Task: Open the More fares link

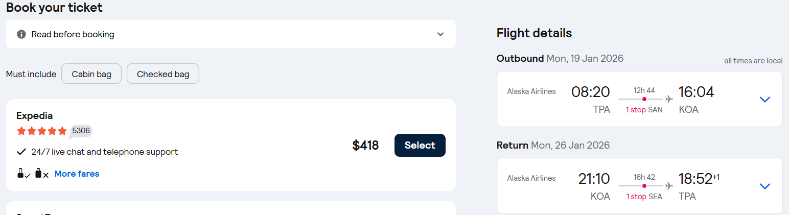Action: (77, 174)
